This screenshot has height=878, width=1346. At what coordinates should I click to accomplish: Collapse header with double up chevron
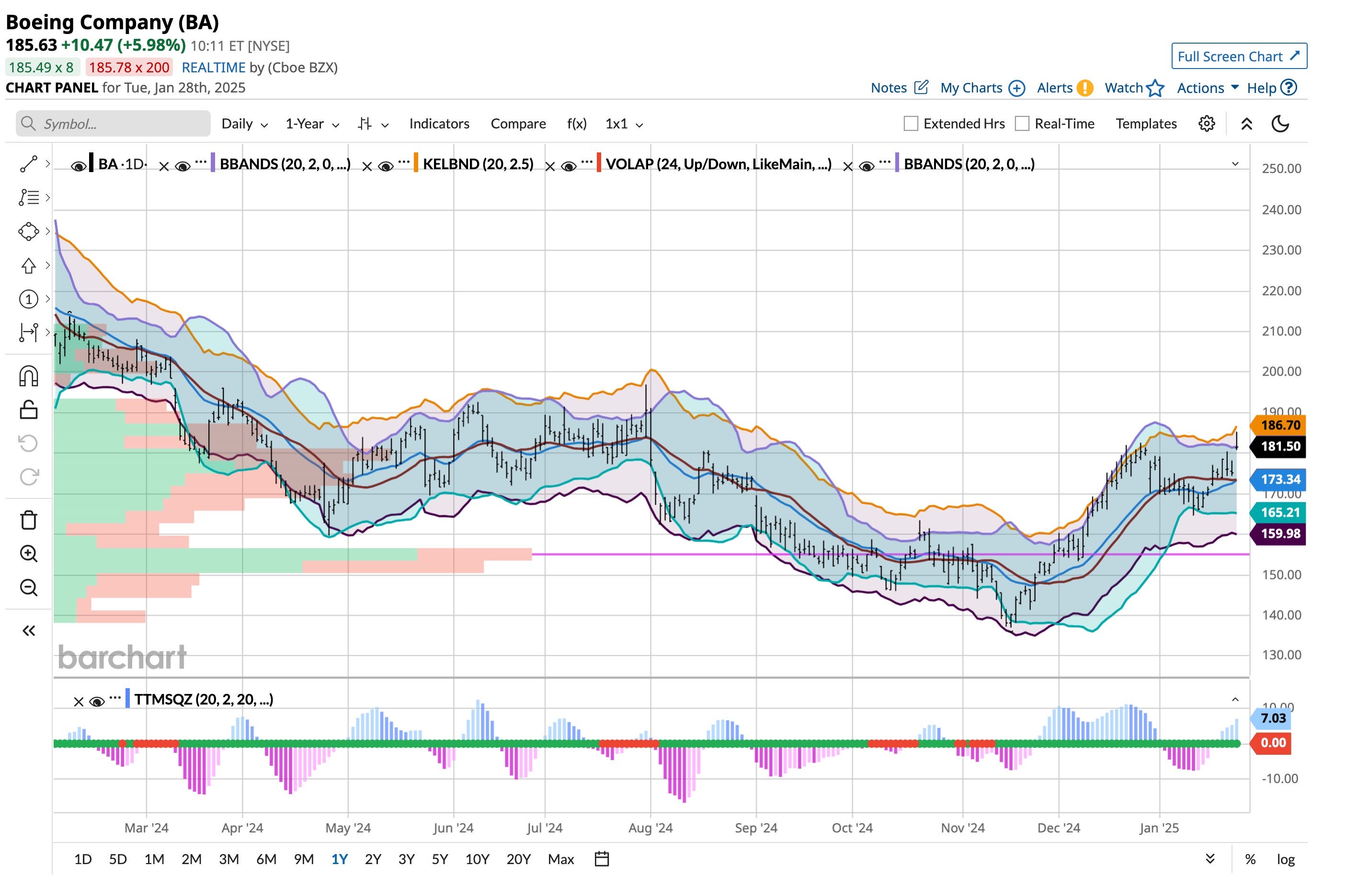click(1246, 125)
